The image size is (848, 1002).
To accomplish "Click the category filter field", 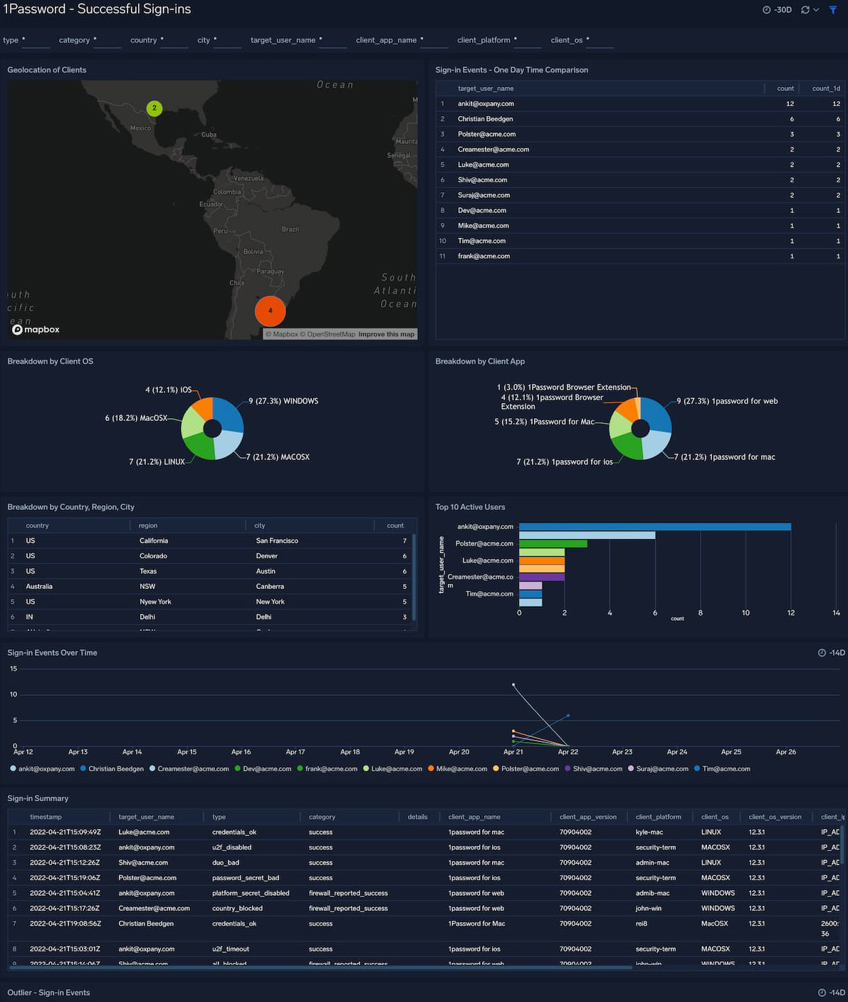I will pyautogui.click(x=107, y=41).
